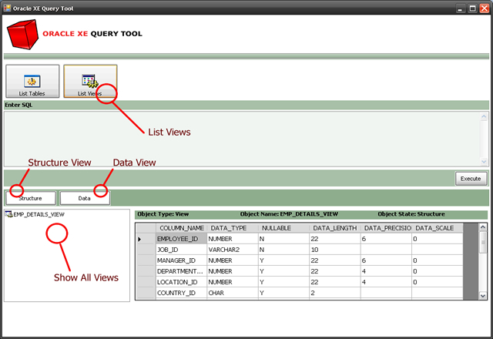Click the grid vertical scrollbar thumb
The image size is (493, 339).
tap(483, 242)
